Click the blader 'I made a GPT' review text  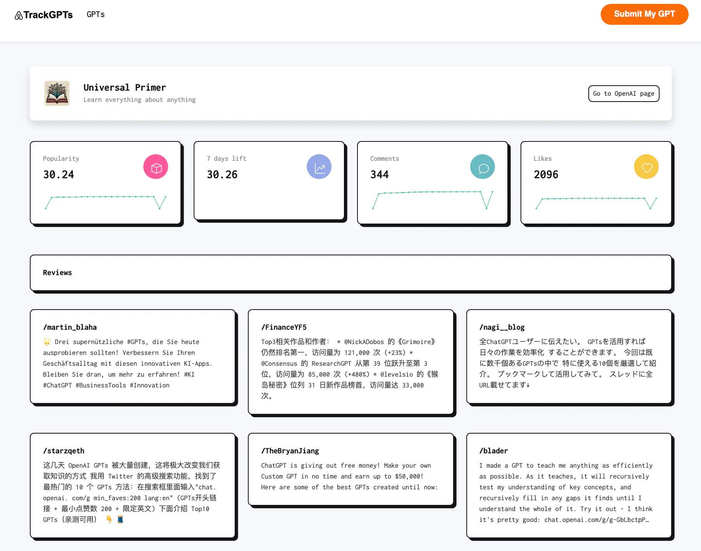point(566,492)
